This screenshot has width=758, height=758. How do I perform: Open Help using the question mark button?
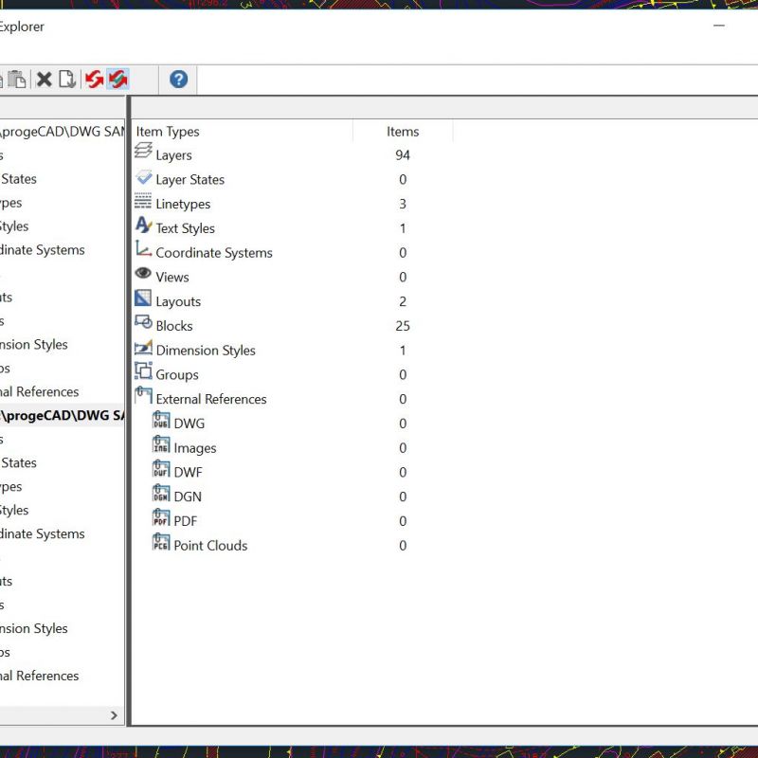(178, 80)
